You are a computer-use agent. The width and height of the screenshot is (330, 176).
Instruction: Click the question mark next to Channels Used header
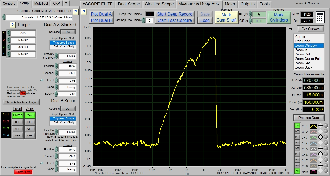tap(75, 11)
